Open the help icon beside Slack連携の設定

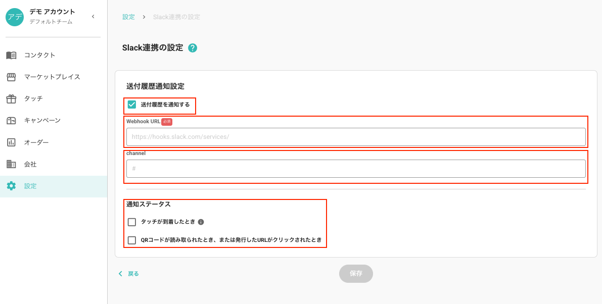pos(193,48)
